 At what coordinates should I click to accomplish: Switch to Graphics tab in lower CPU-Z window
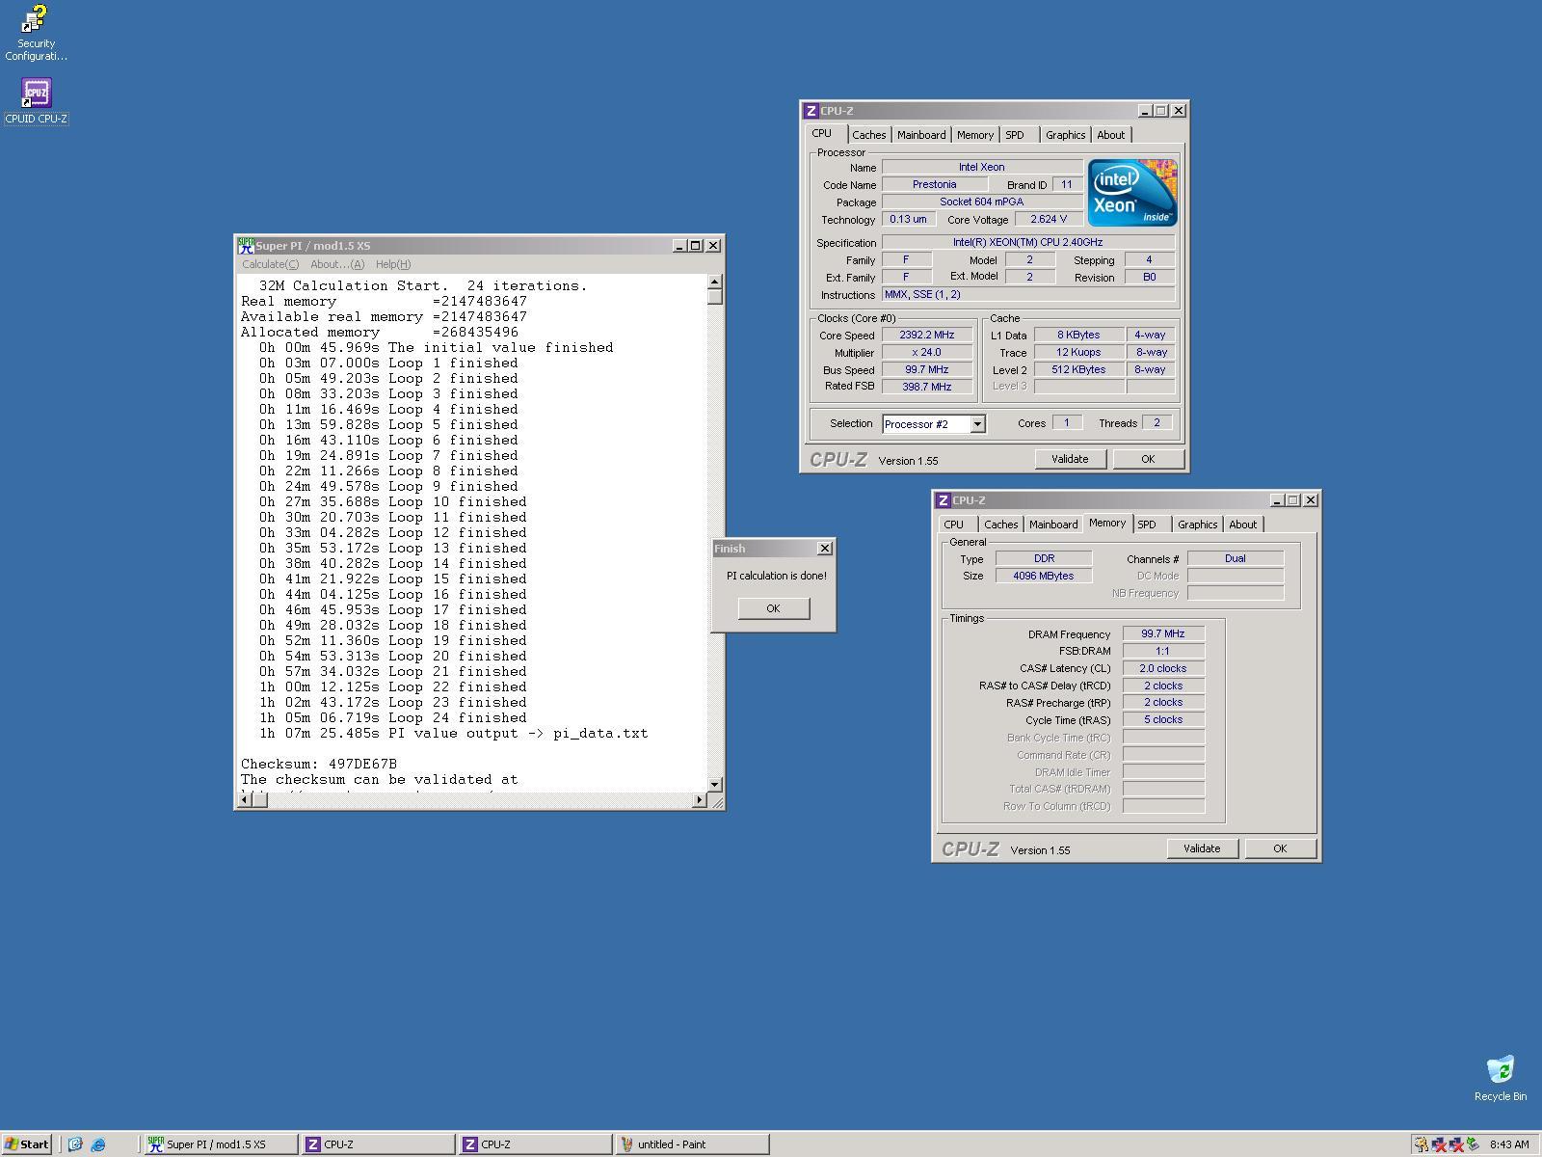point(1198,525)
